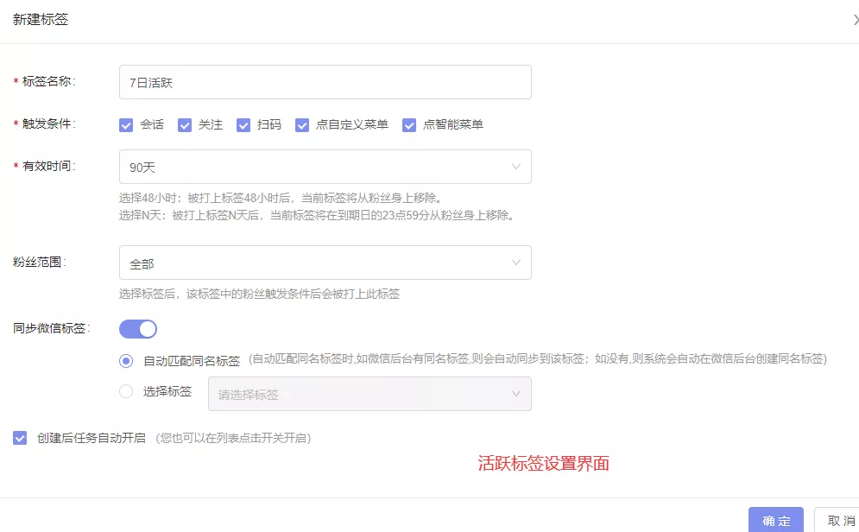Click the 标签名称 label

tap(47, 82)
